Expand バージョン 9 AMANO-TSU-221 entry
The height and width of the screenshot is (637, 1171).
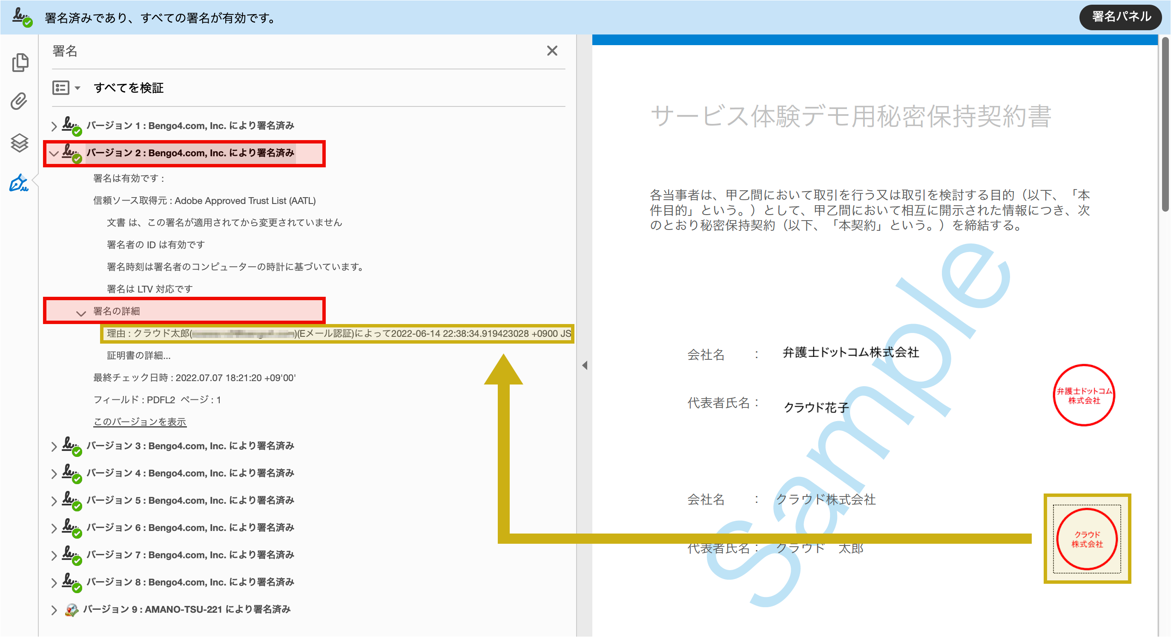54,610
